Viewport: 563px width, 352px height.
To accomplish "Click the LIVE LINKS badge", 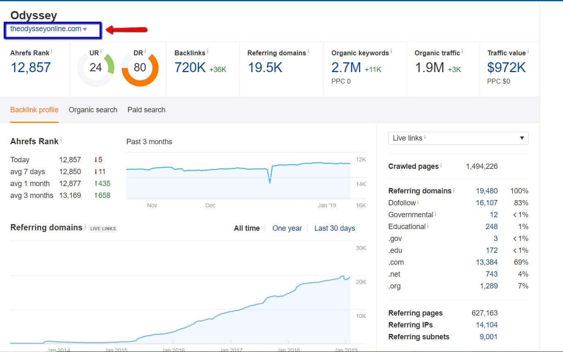I will click(103, 229).
